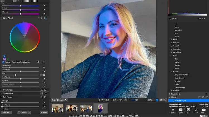Add a new snapshot with plus icon

coord(207,94)
